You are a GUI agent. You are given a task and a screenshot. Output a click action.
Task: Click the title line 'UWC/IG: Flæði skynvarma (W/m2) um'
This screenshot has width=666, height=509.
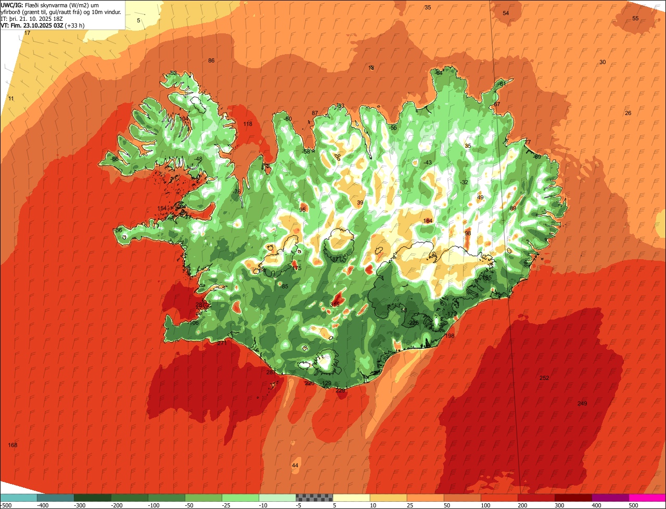50,5
